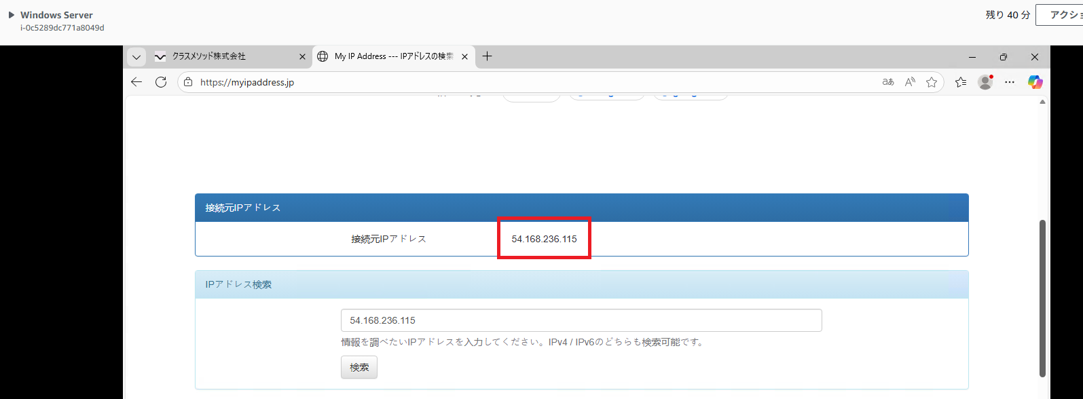This screenshot has height=399, width=1083.
Task: Click the IP address search input field
Action: 581,320
